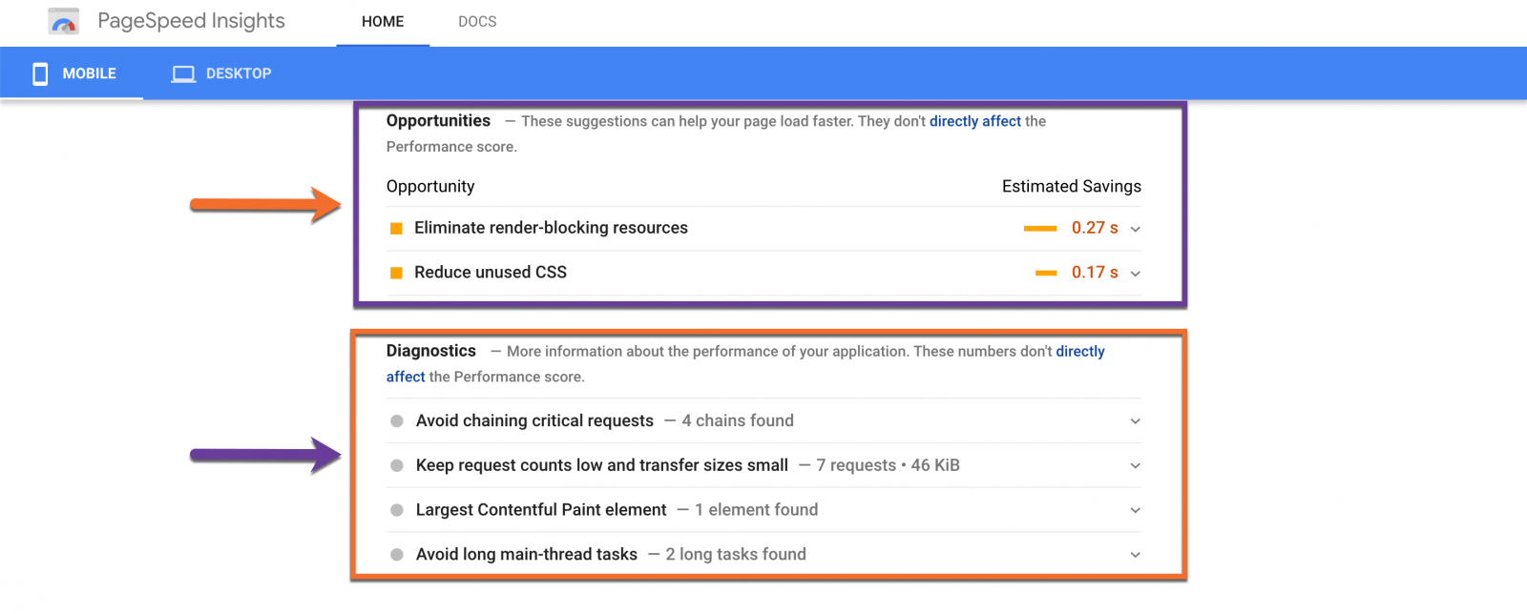Click the gray circle beside Avoid chaining critical requests
This screenshot has height=614, width=1527.
[395, 420]
